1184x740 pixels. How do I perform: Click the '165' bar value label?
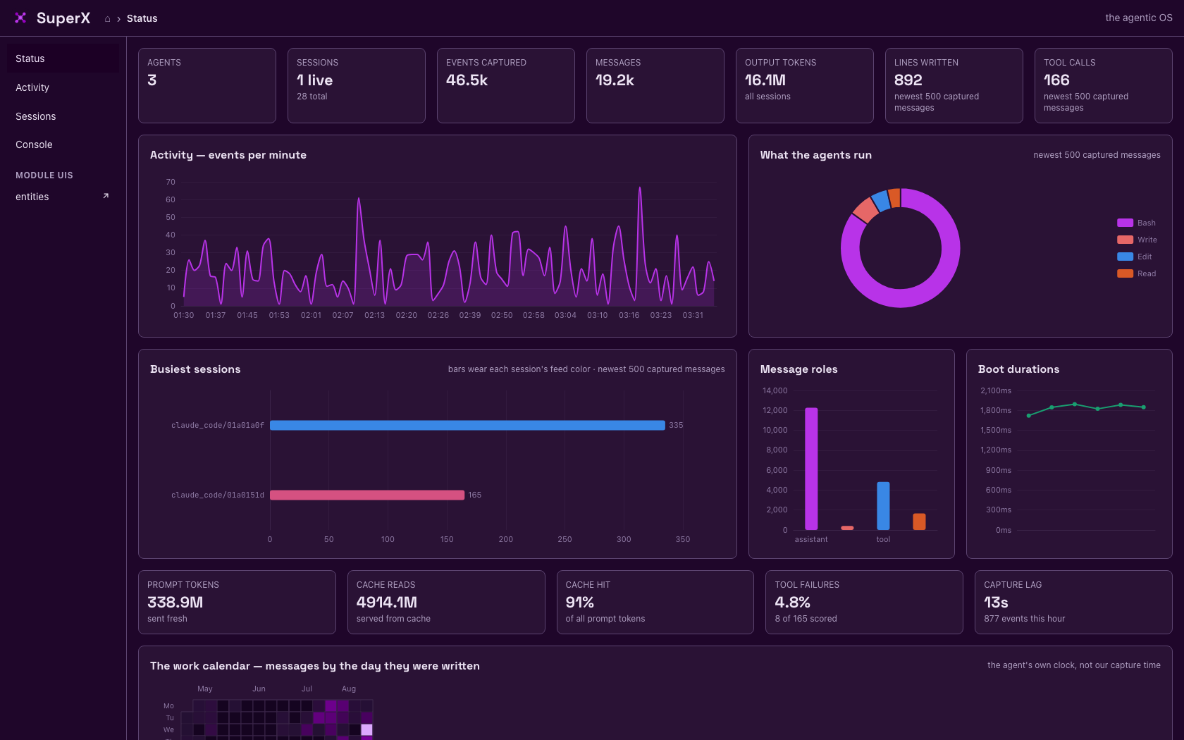(x=475, y=495)
